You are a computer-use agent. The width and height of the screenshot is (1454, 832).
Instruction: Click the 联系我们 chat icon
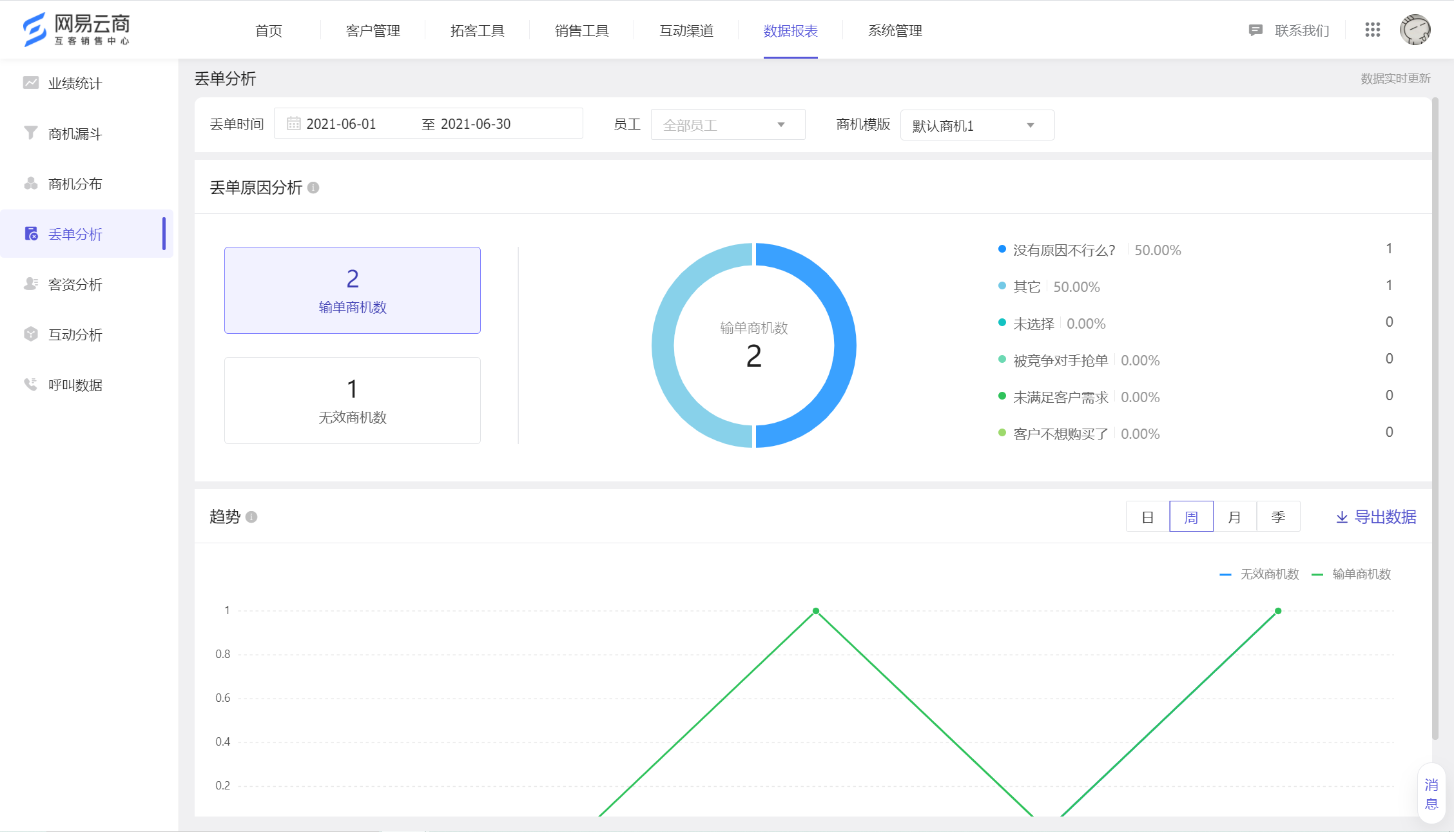pyautogui.click(x=1255, y=30)
